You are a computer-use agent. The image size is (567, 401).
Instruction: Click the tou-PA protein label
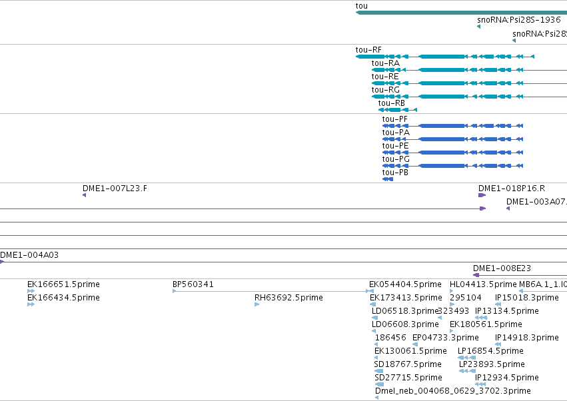tap(396, 133)
